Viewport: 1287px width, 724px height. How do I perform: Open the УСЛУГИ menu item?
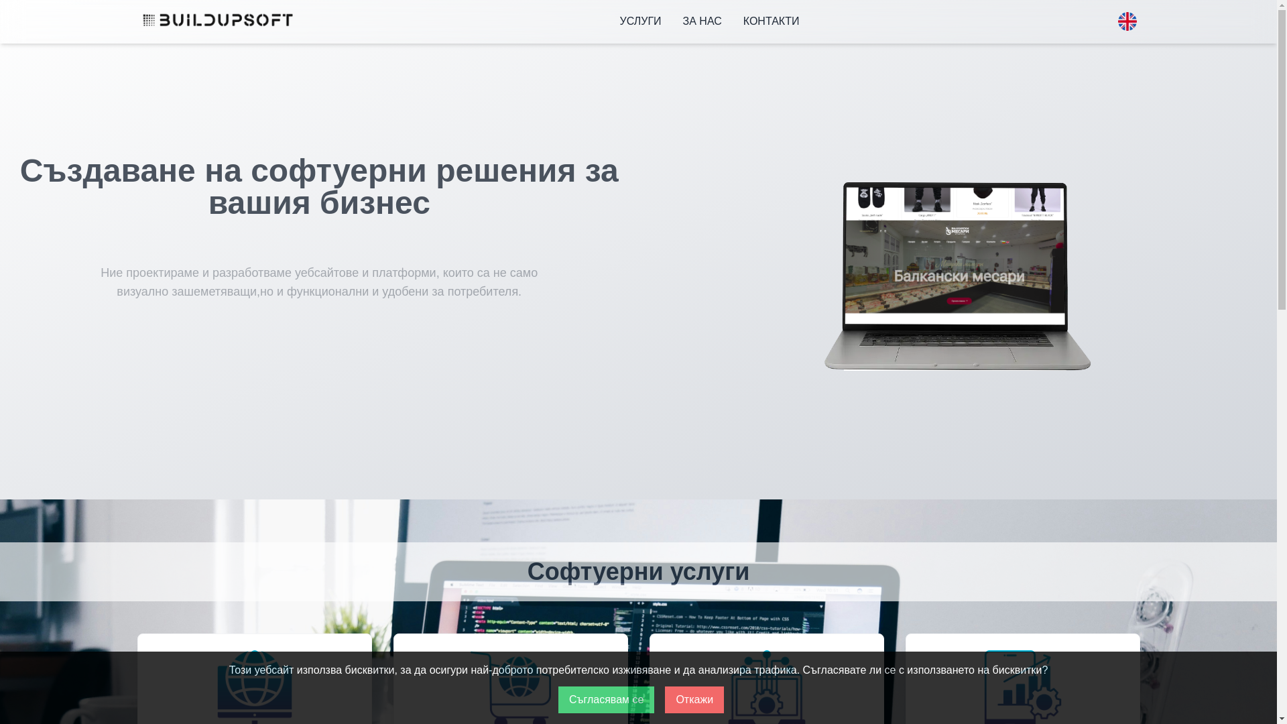pyautogui.click(x=640, y=21)
